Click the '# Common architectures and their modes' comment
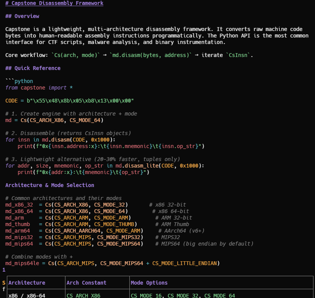The height and width of the screenshot is (298, 315). point(64,198)
